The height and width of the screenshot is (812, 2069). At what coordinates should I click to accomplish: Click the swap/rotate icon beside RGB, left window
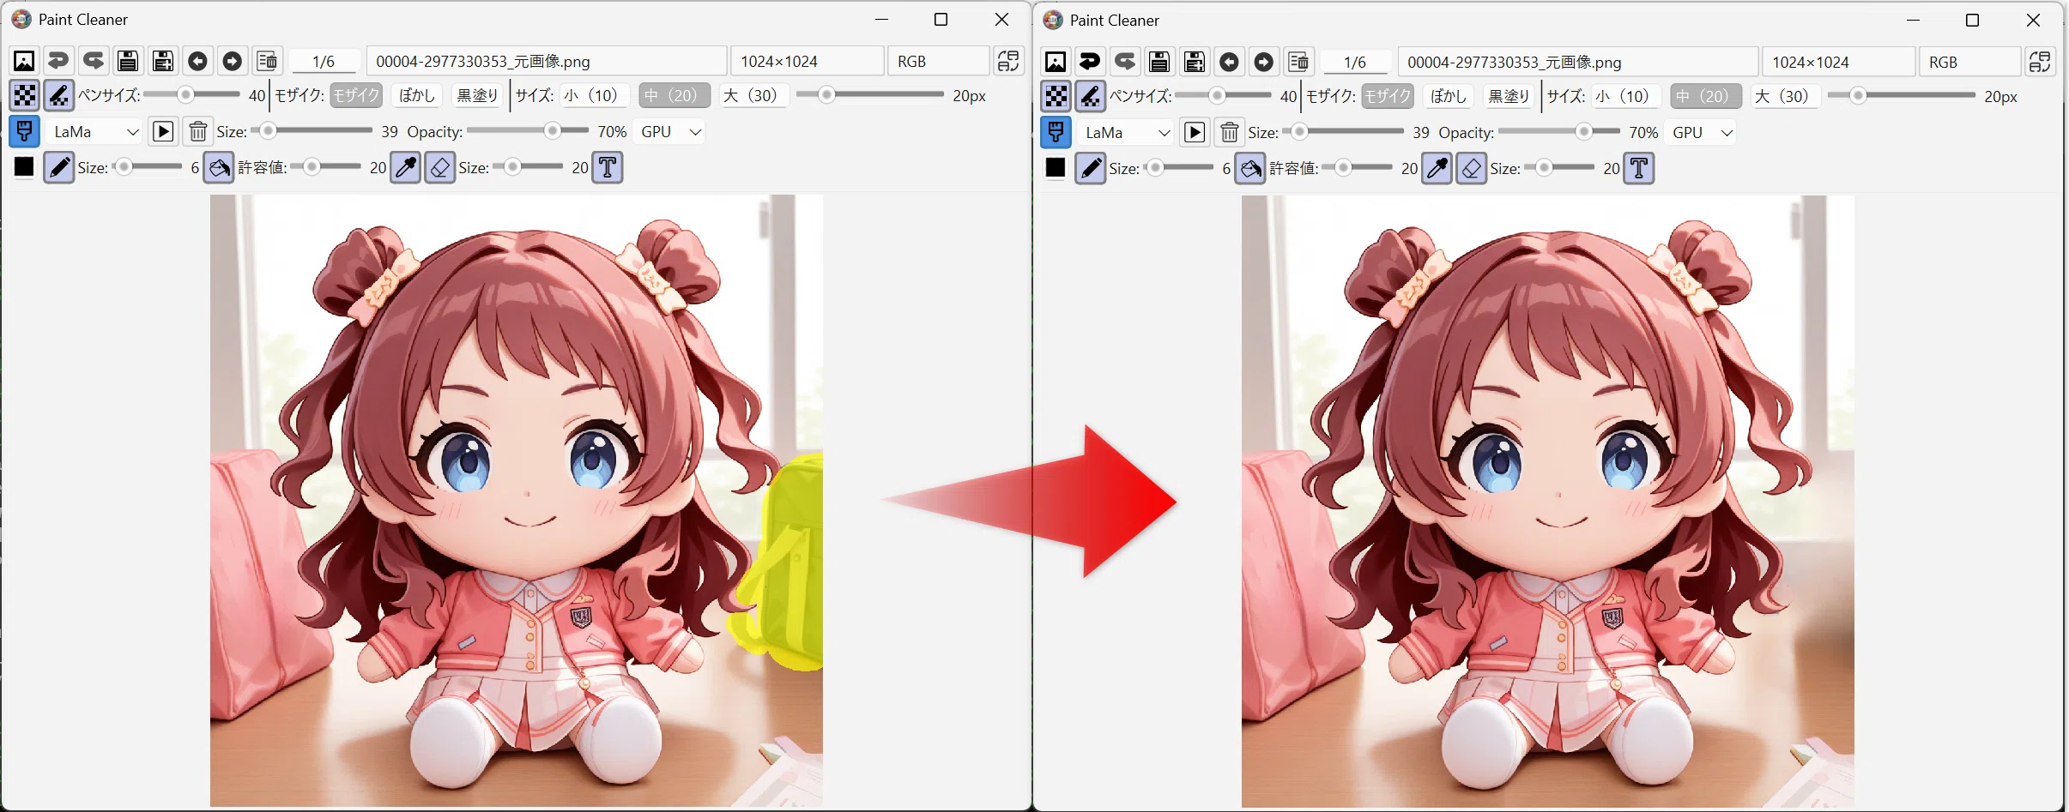pyautogui.click(x=1009, y=61)
